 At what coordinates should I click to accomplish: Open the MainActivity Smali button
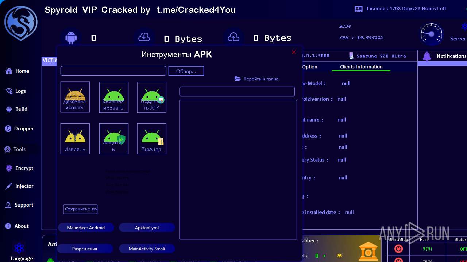click(x=147, y=249)
